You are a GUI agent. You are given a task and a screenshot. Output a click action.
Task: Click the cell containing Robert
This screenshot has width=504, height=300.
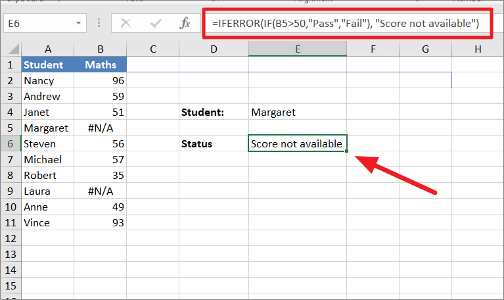click(47, 175)
